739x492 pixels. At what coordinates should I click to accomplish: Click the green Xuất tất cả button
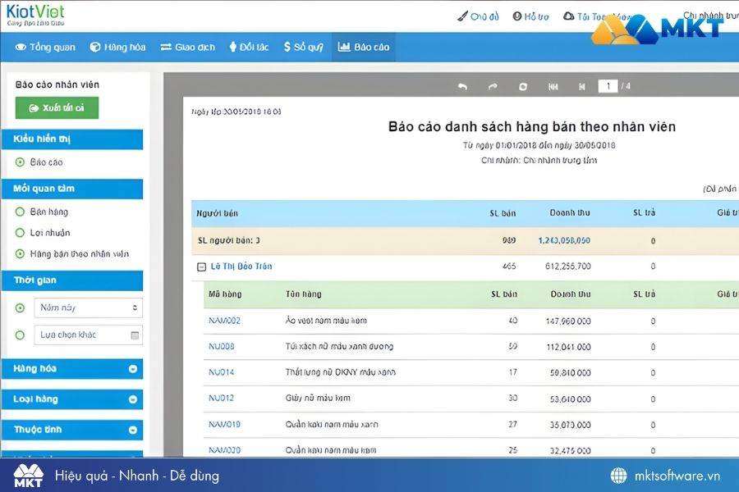coord(57,107)
